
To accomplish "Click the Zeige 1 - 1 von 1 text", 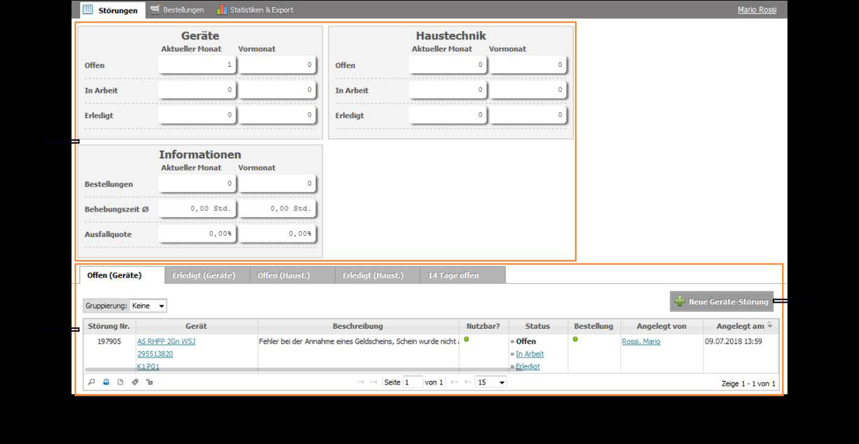I will [749, 383].
